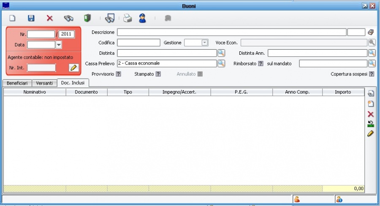This screenshot has width=380, height=206.
Task: Toggle the Rimborsato checkbox
Action: pos(261,64)
